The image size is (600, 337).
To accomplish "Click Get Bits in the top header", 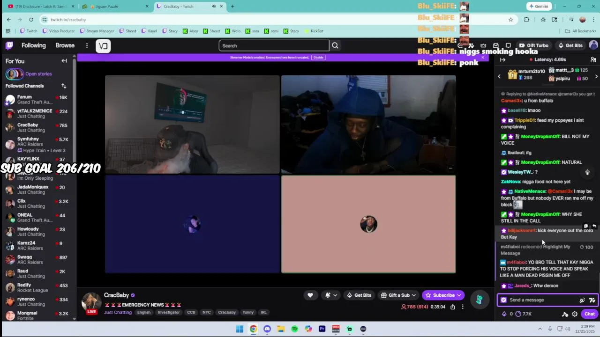I will pos(570,45).
